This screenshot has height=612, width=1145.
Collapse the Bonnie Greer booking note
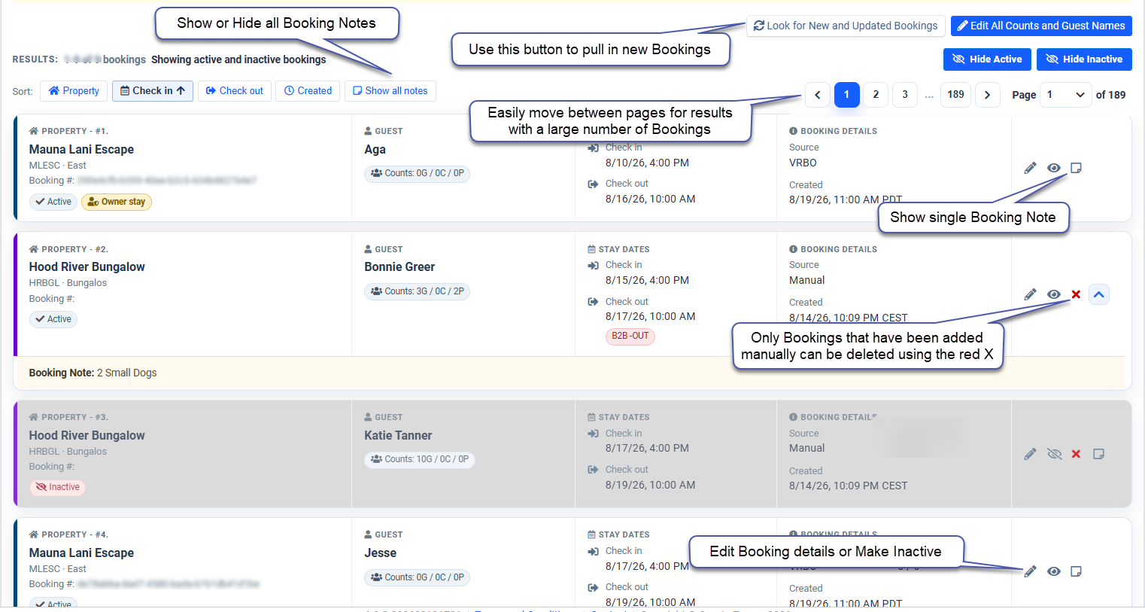pos(1099,294)
